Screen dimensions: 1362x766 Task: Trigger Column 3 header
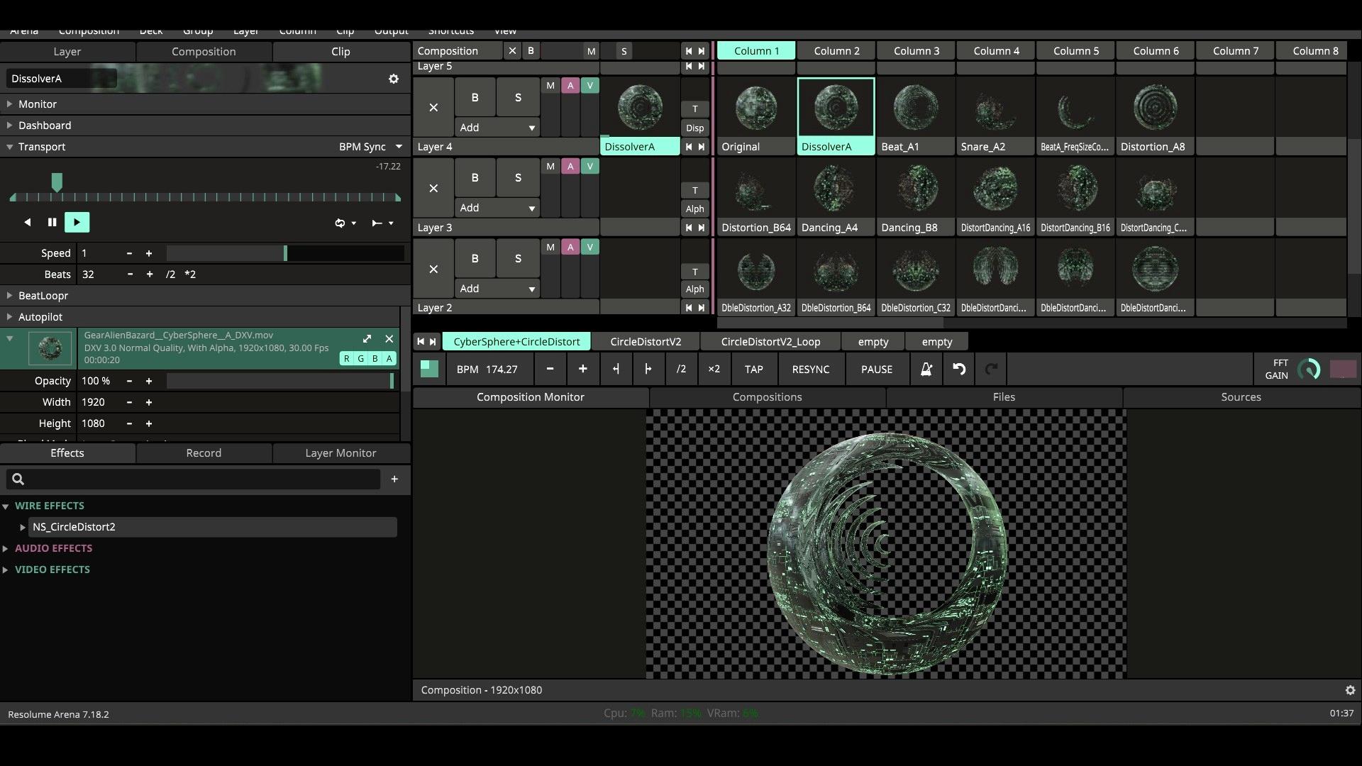916,51
